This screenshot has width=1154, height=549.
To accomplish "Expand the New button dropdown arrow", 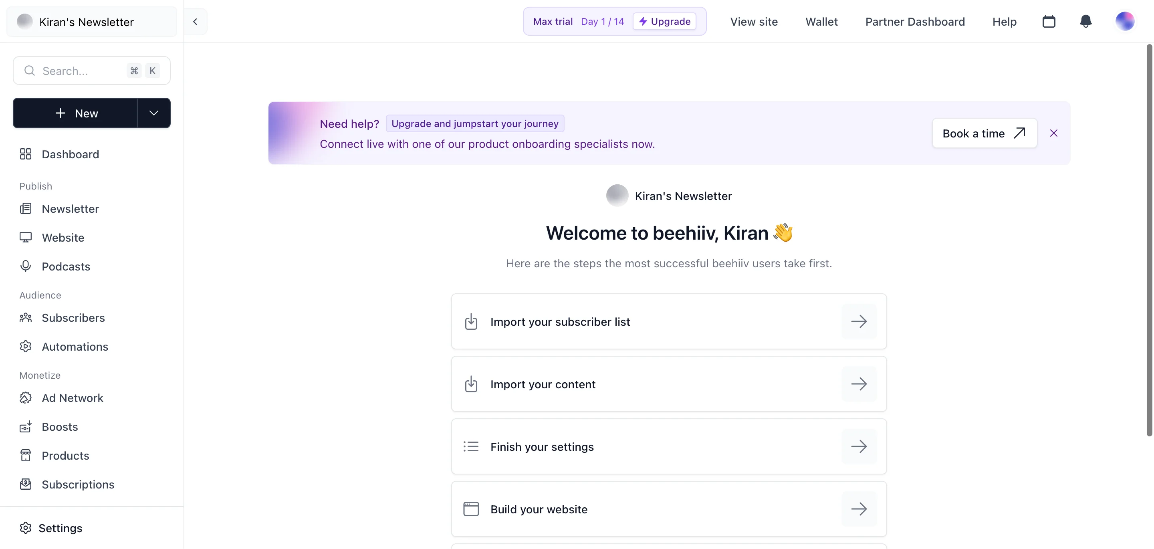I will click(153, 113).
